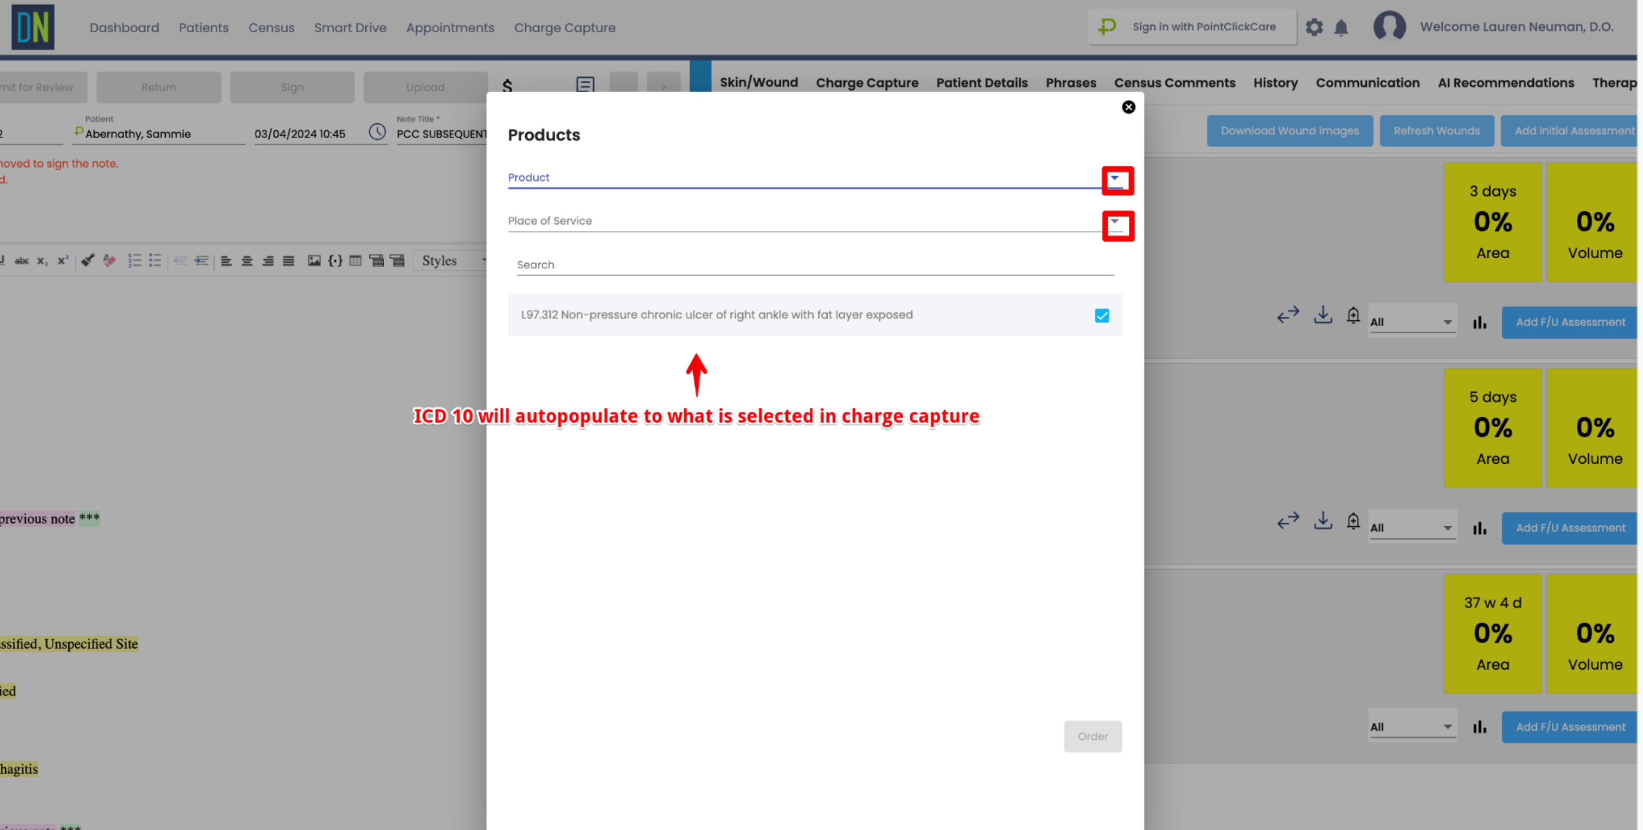This screenshot has width=1643, height=830.
Task: Click the settings gear icon
Action: (1314, 27)
